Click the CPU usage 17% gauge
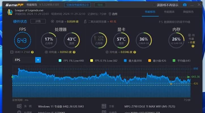 pyautogui.click(x=49, y=40)
